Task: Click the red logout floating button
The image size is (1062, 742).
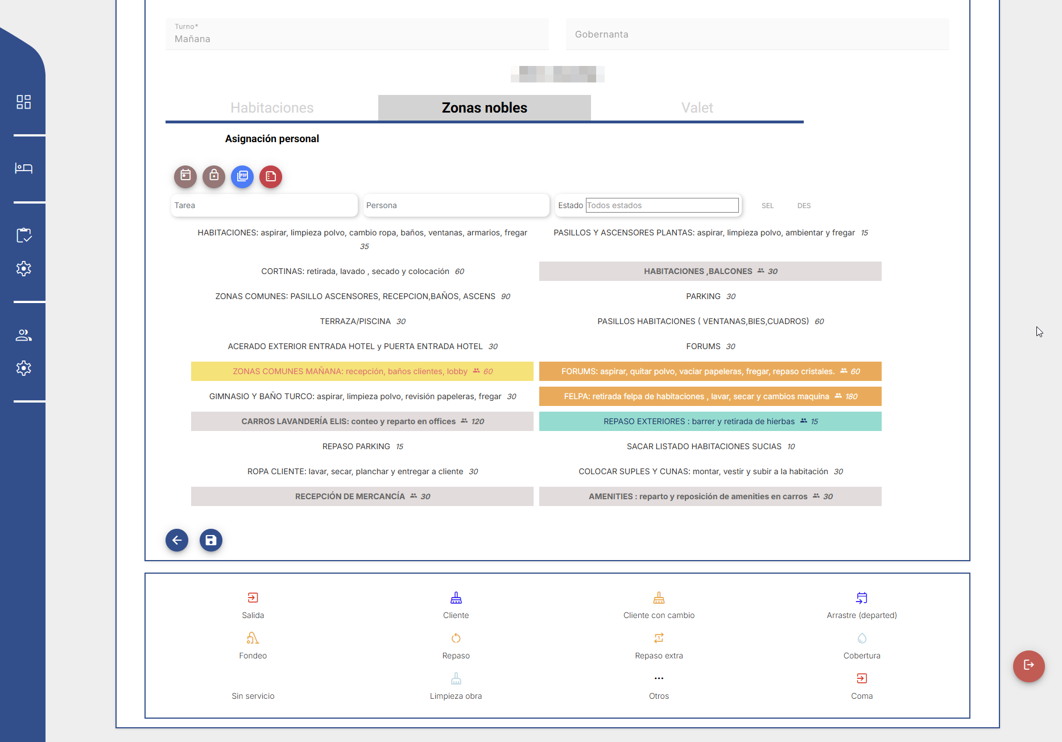Action: coord(1028,665)
